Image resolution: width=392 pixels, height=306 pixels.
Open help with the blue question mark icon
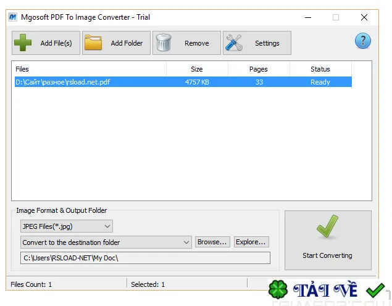(363, 41)
